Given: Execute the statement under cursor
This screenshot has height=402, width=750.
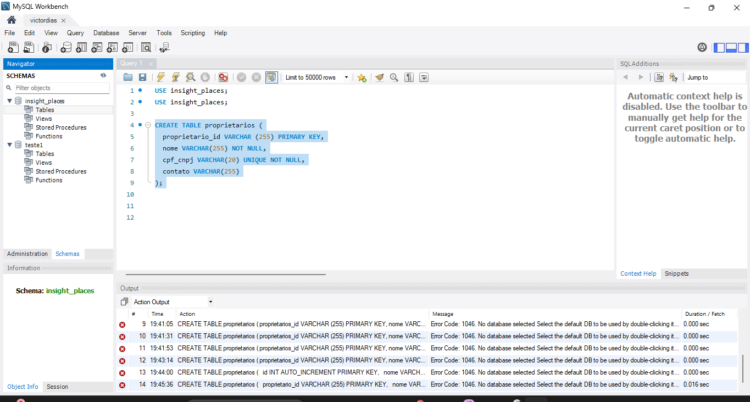Looking at the screenshot, I should 176,77.
